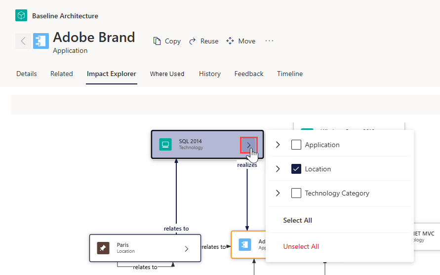440x275 pixels.
Task: Click the Copy icon
Action: coord(157,41)
